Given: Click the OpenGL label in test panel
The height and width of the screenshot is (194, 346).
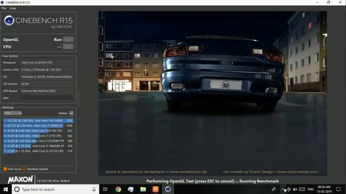Looking at the screenshot, I should (x=11, y=39).
